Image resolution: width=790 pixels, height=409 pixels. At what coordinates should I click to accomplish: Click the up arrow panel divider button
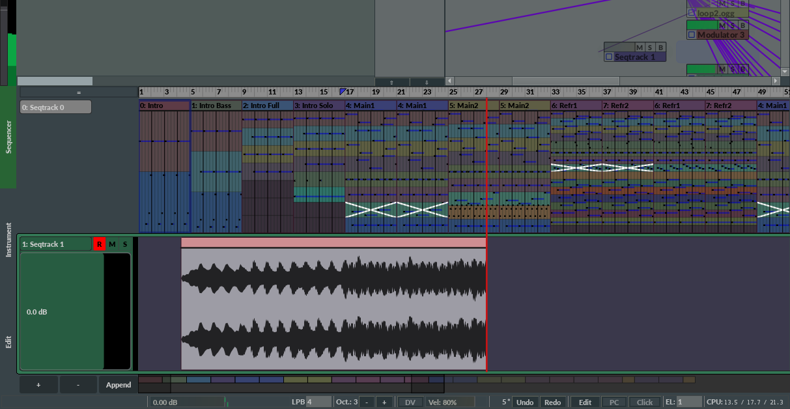(x=391, y=82)
